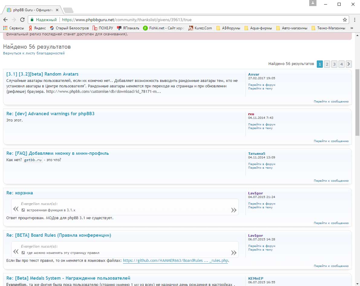Open the Chrome three-dot menu
This screenshot has height=286, width=360.
tap(355, 20)
